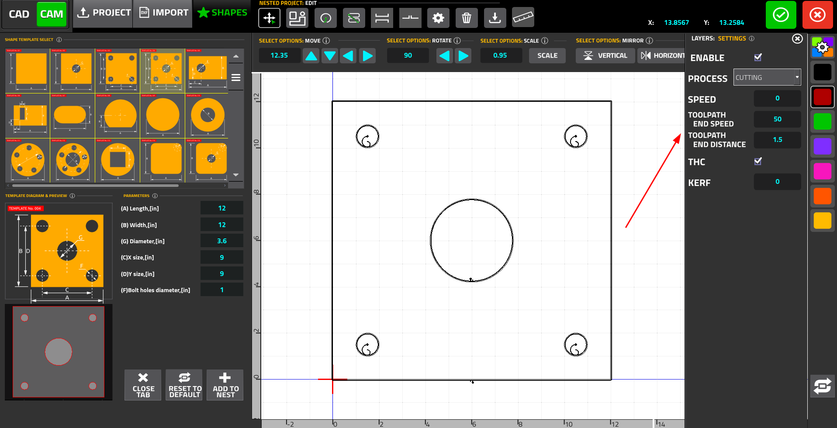The width and height of the screenshot is (837, 428).
Task: Open the SHAPES tab
Action: pyautogui.click(x=222, y=13)
